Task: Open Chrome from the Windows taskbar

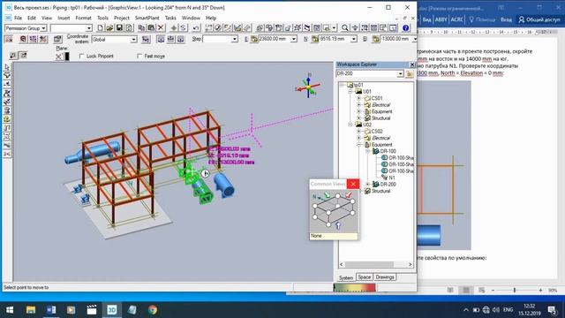Action: click(153, 310)
